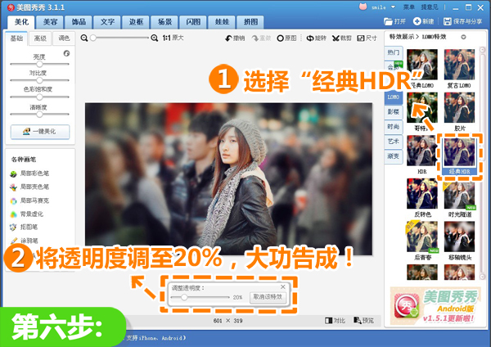Click the zoom-in magnifier icon
Screen dimensions: 491x347
(155, 38)
